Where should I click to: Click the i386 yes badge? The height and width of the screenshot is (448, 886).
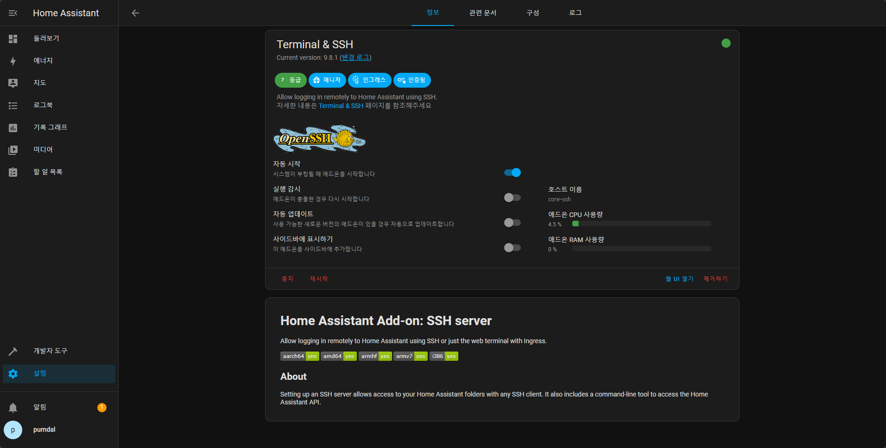pyautogui.click(x=444, y=356)
